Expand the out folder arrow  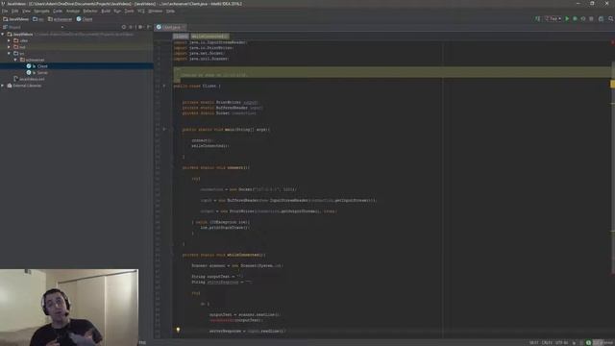tap(9, 47)
